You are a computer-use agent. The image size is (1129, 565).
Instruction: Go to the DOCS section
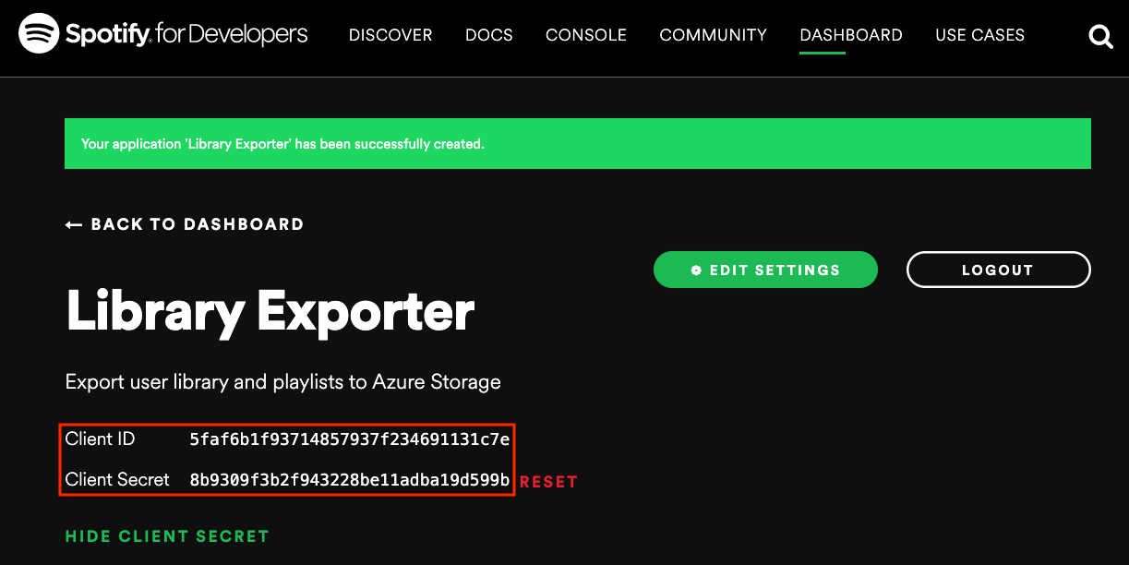point(489,35)
